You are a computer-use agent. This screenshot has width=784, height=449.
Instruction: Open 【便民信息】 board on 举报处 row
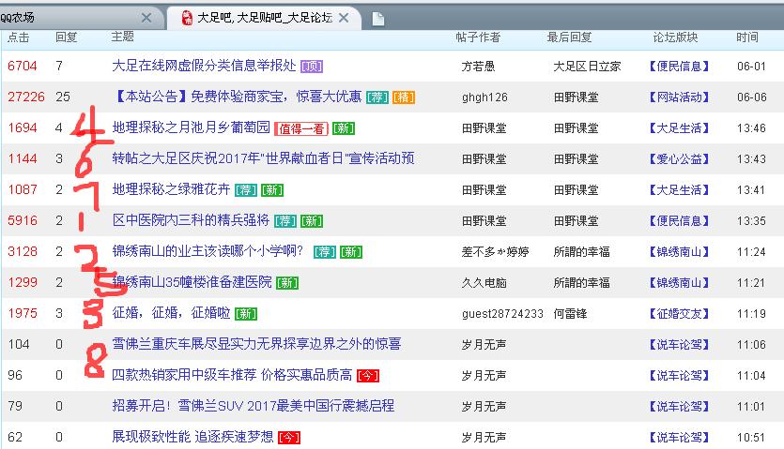point(679,67)
